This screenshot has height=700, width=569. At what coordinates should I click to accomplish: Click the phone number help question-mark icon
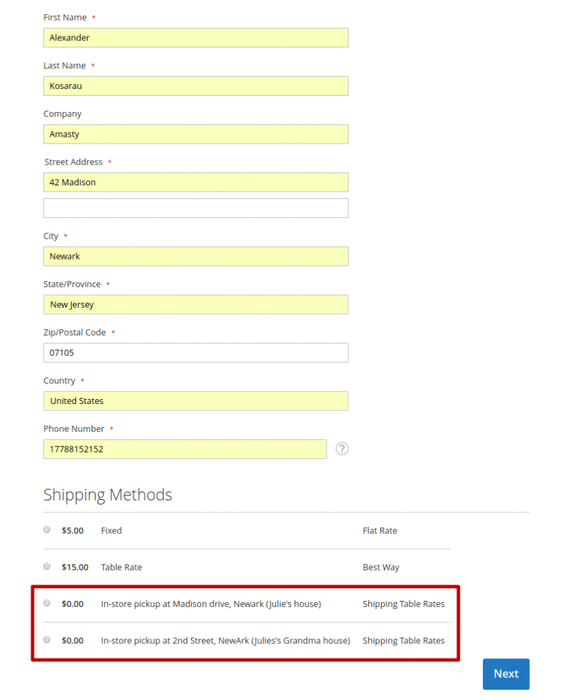tap(342, 449)
